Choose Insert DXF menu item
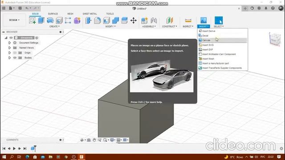Viewport: 285px width, 160px height. pyautogui.click(x=223, y=49)
